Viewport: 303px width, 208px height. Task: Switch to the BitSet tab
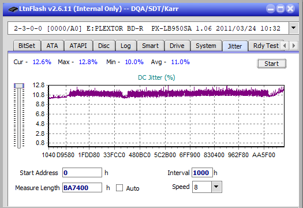tap(27, 46)
